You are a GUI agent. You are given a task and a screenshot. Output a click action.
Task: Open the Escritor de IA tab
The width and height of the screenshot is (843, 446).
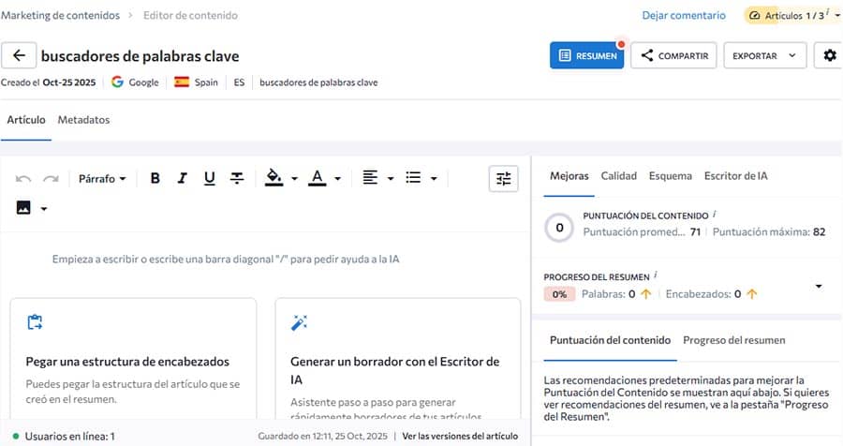click(x=736, y=175)
